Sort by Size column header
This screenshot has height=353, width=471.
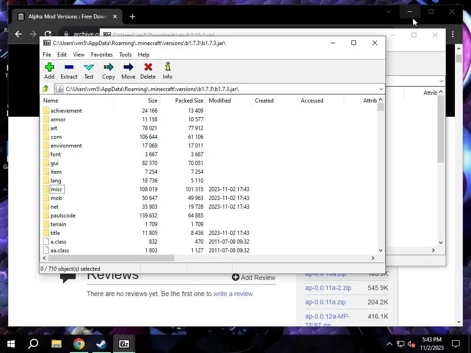coord(137,101)
